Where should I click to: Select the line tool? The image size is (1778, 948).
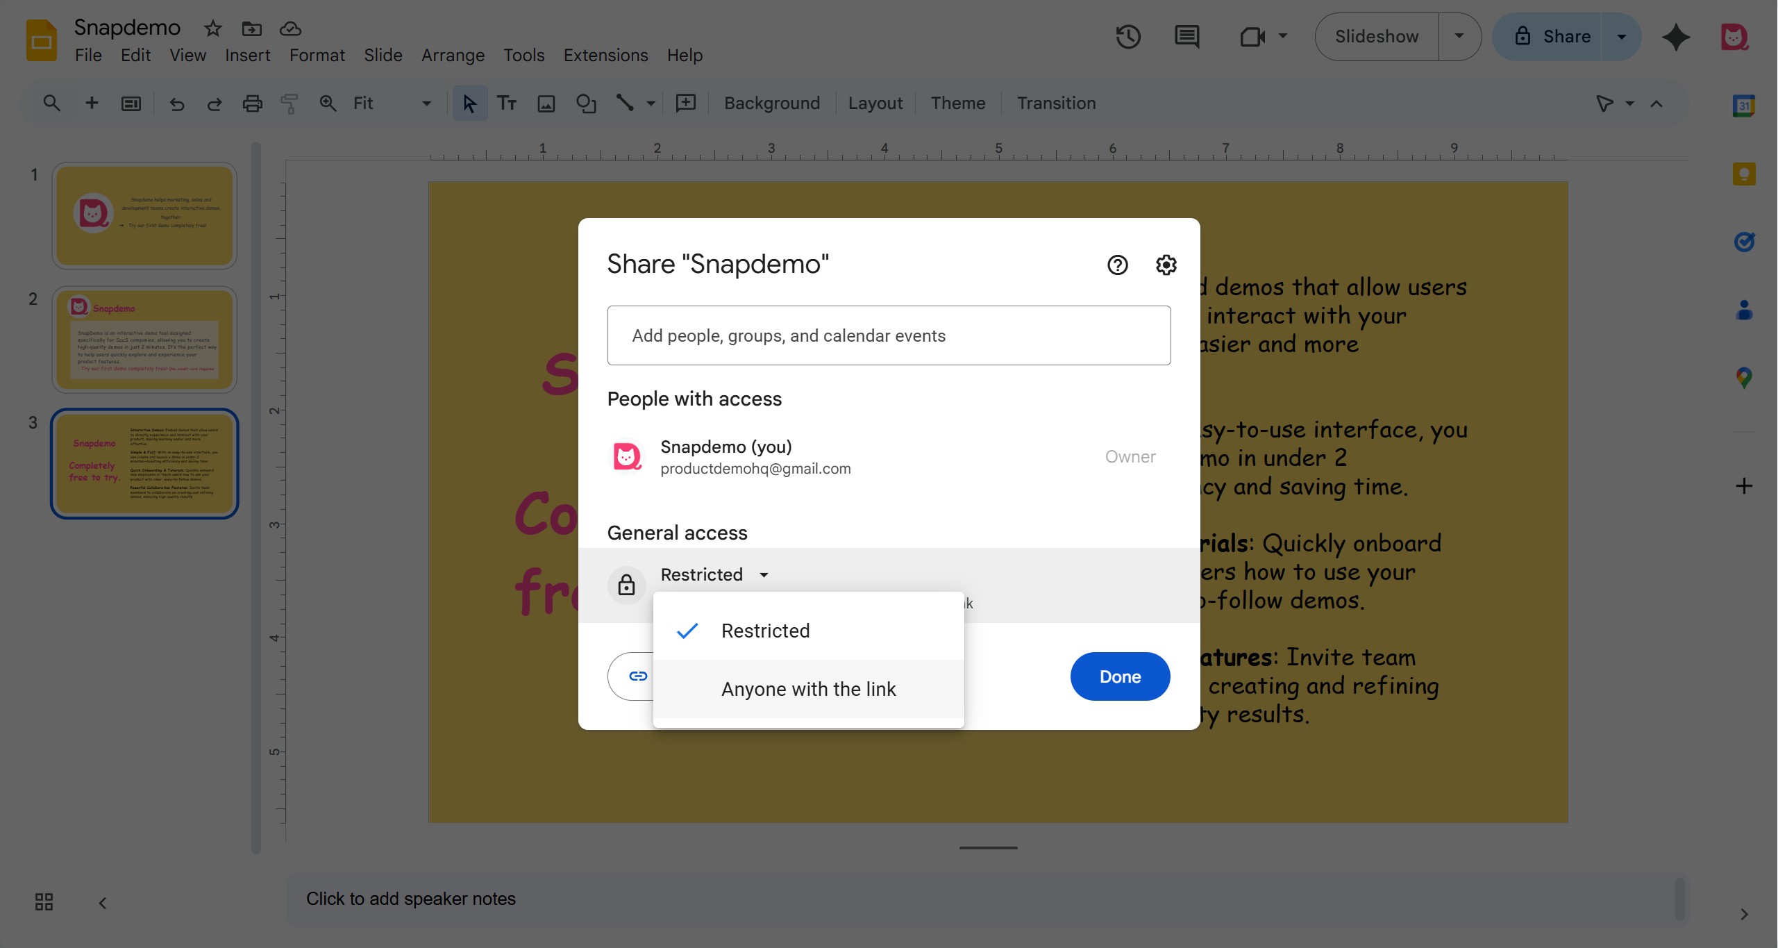(x=625, y=103)
